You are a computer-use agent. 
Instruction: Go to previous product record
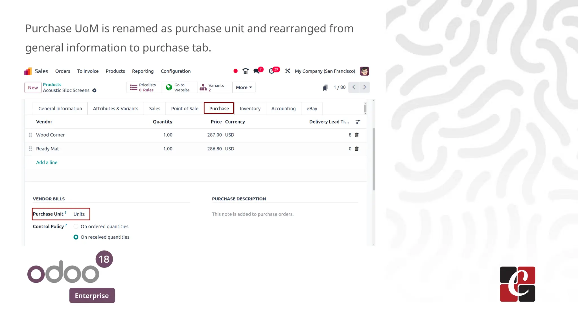[x=354, y=87]
